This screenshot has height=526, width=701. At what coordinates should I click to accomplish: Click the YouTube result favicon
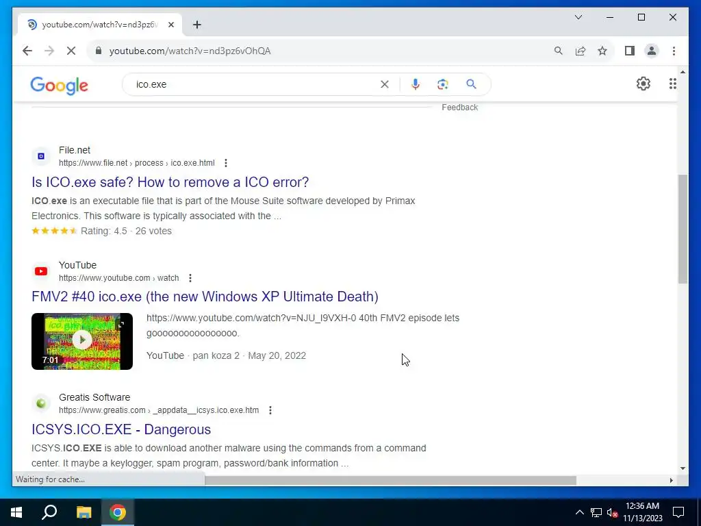click(x=41, y=271)
